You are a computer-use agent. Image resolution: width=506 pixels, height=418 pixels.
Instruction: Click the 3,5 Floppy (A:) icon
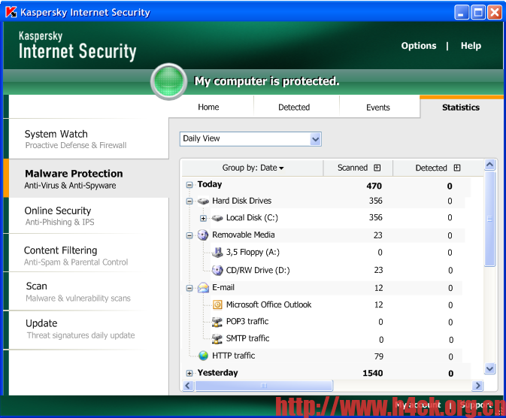pyautogui.click(x=217, y=252)
